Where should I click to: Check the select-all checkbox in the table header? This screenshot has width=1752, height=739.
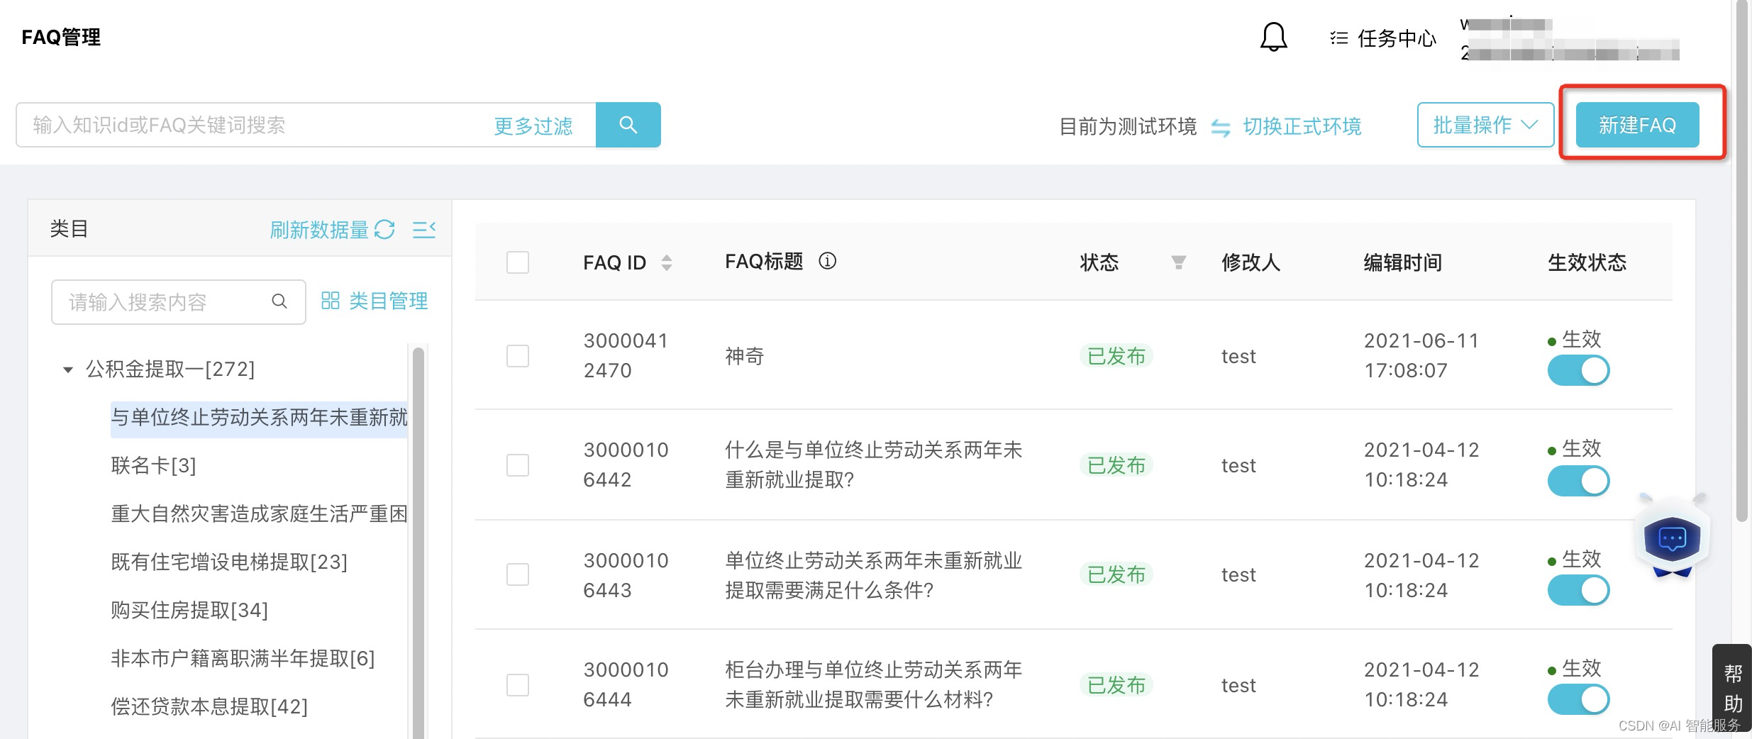point(518,262)
